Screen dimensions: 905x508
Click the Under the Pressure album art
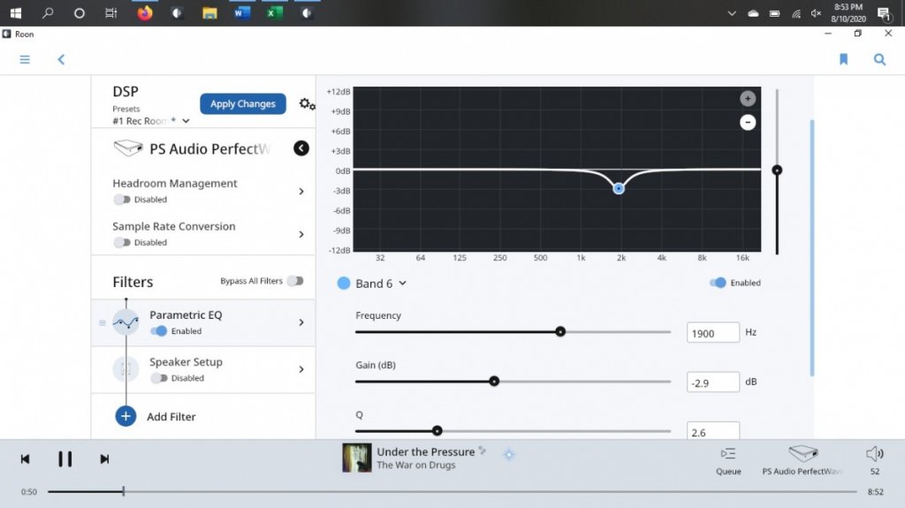click(x=357, y=458)
